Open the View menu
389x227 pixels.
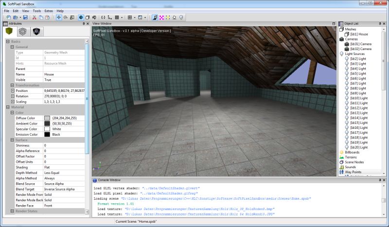[x=26, y=11]
